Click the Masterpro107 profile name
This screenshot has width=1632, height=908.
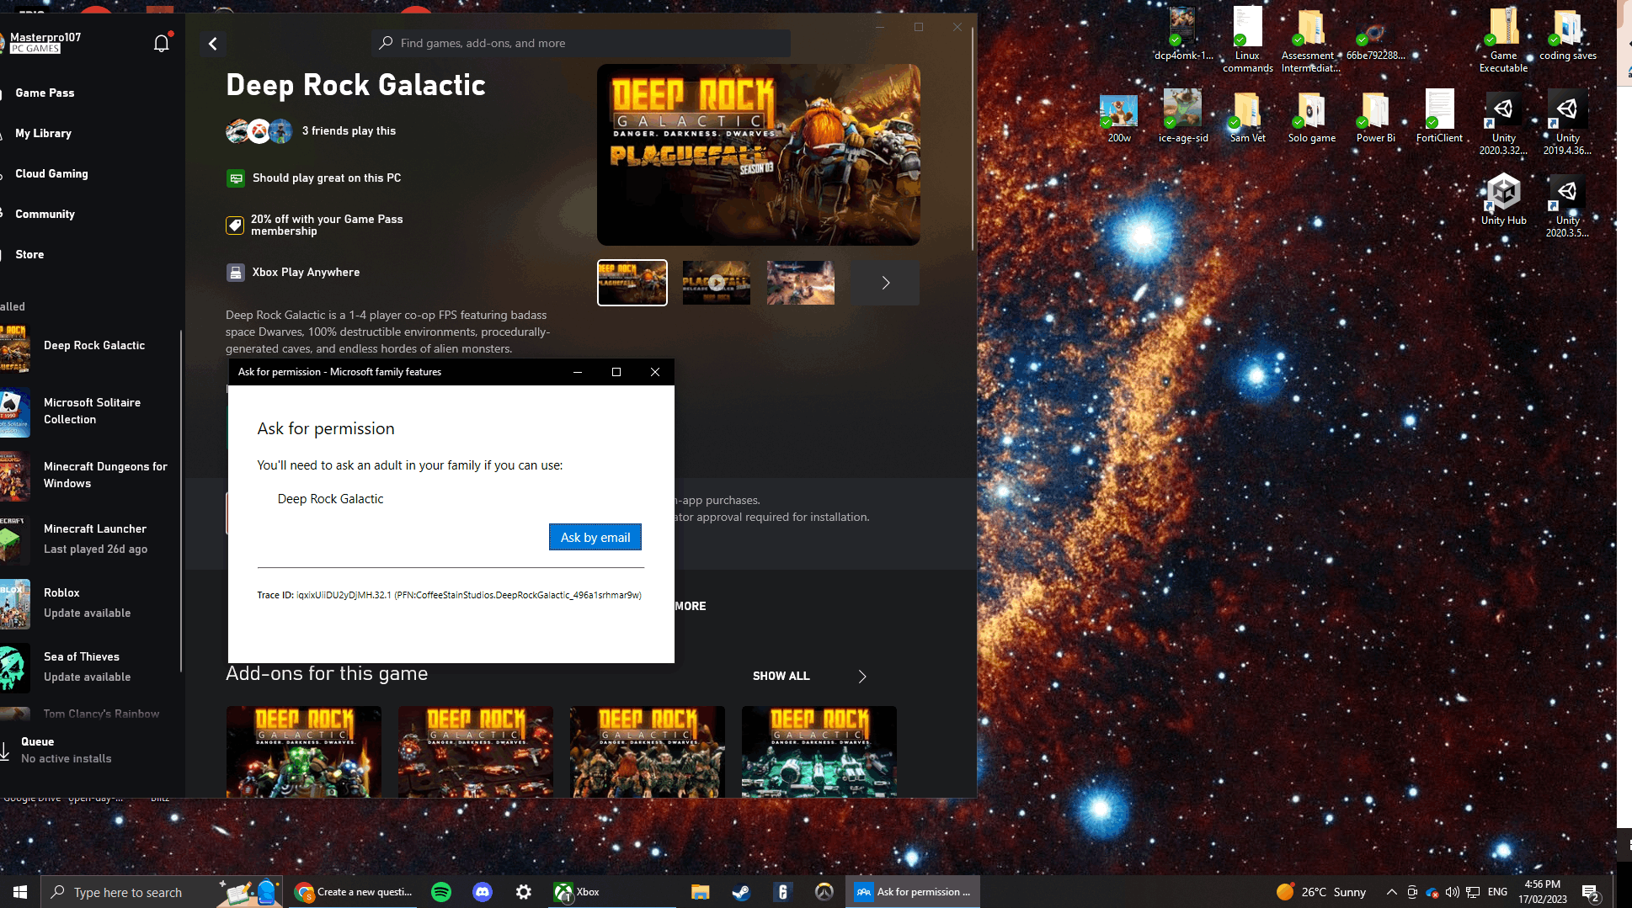pyautogui.click(x=45, y=37)
